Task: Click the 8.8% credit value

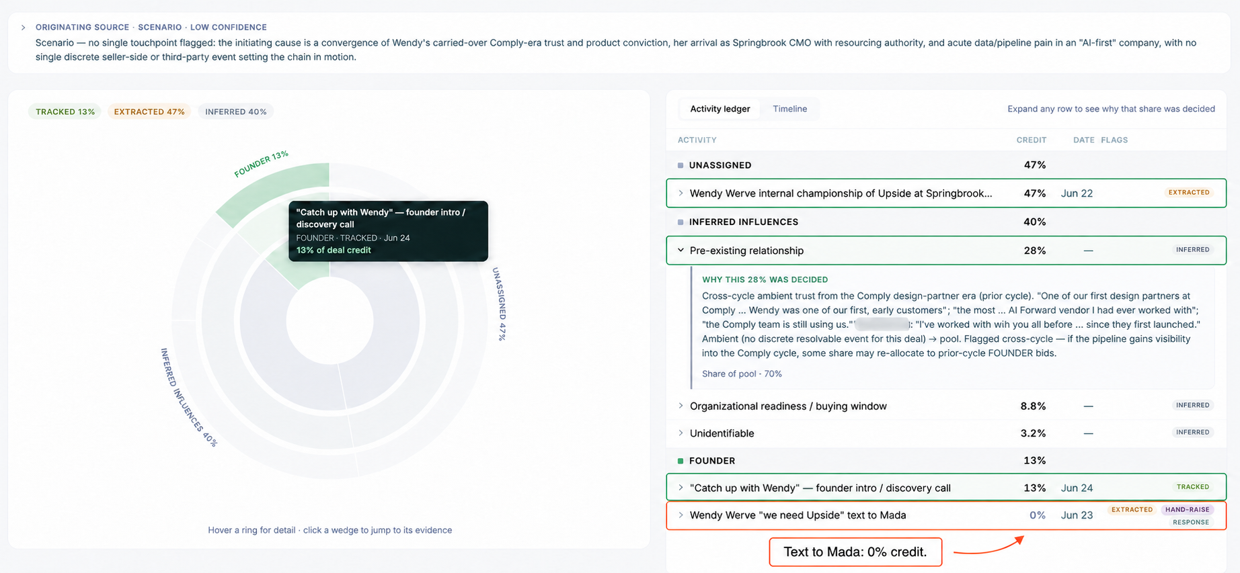Action: tap(1033, 406)
